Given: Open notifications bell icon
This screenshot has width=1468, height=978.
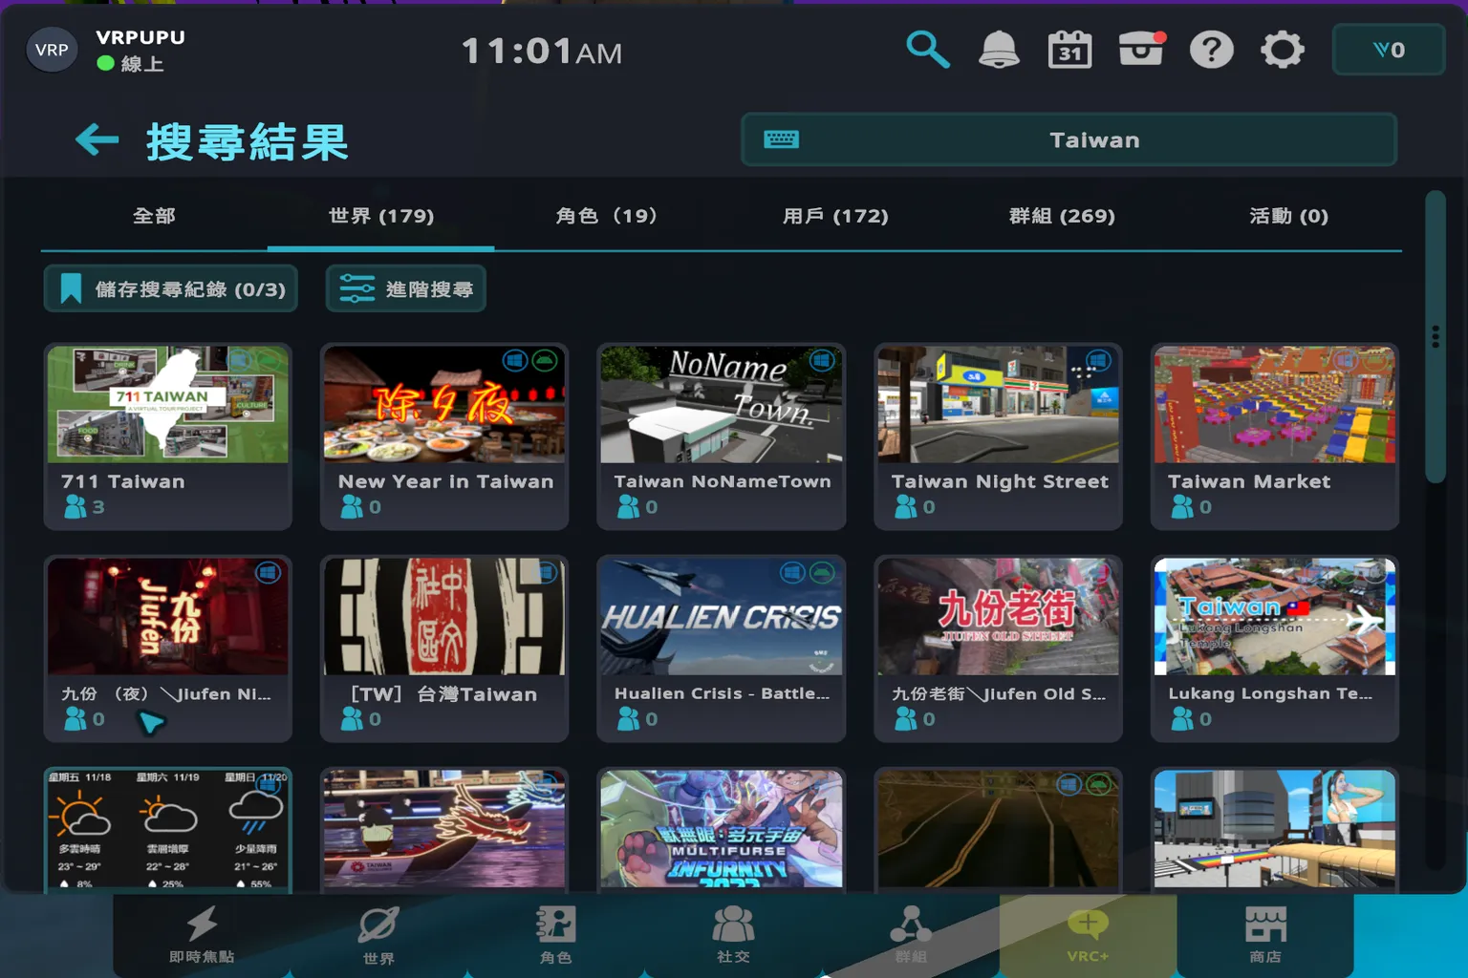Looking at the screenshot, I should [999, 50].
